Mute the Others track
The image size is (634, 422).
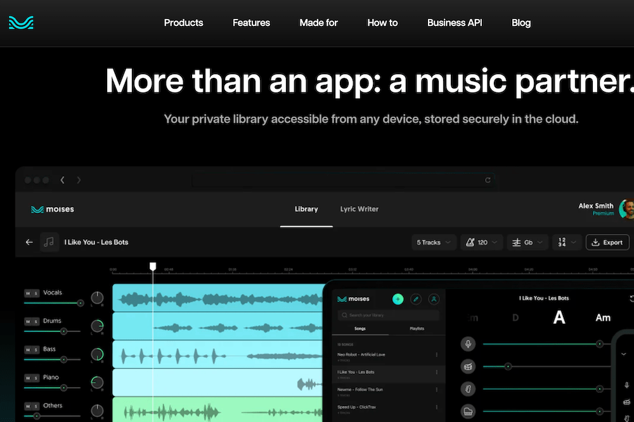tap(28, 406)
